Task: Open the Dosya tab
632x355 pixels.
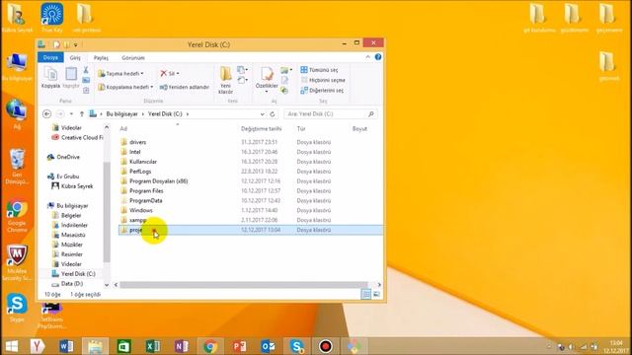Action: [50, 57]
